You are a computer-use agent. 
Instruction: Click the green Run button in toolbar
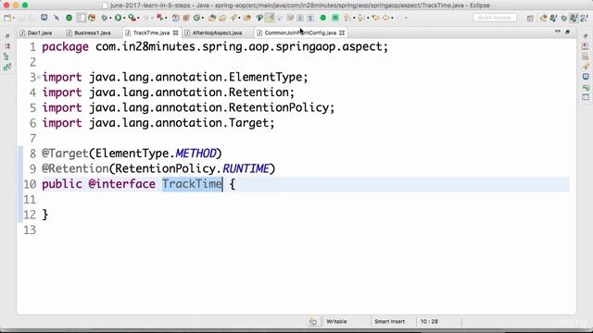pyautogui.click(x=118, y=18)
